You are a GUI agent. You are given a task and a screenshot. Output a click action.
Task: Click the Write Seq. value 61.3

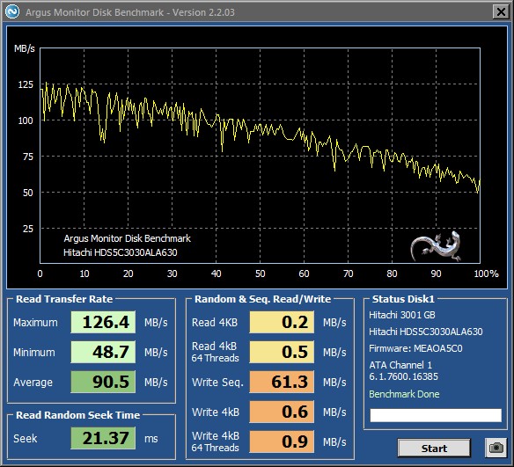tap(282, 382)
